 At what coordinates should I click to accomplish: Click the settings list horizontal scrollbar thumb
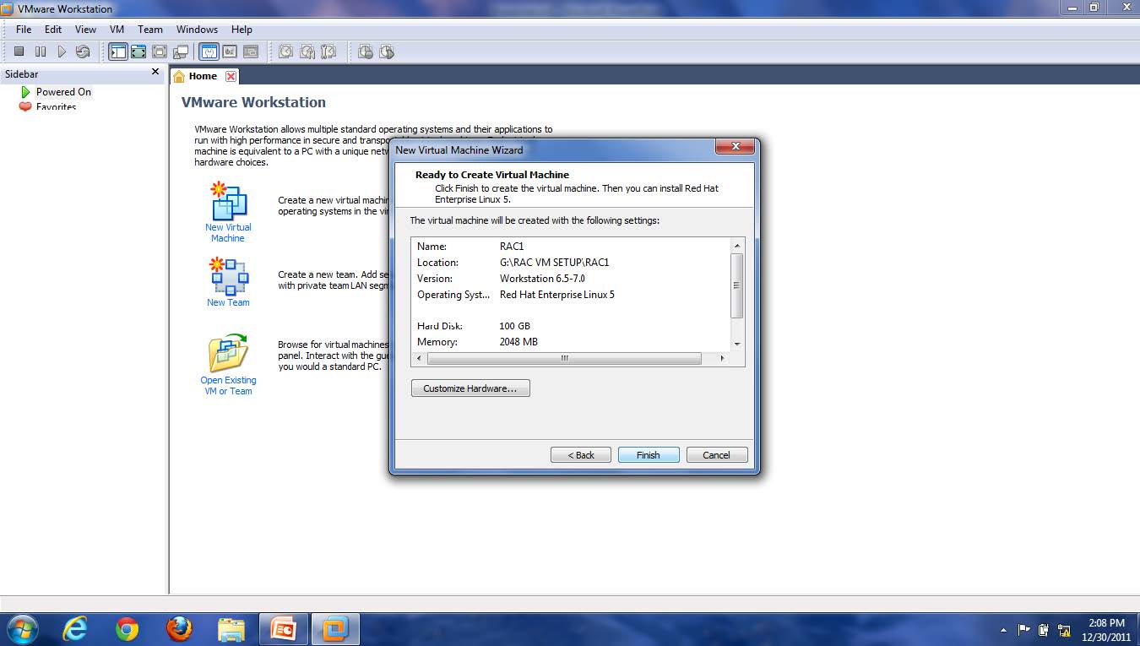click(564, 358)
